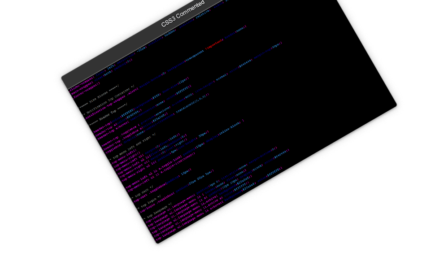Click the "display:inline-block" declaration

click(x=224, y=132)
